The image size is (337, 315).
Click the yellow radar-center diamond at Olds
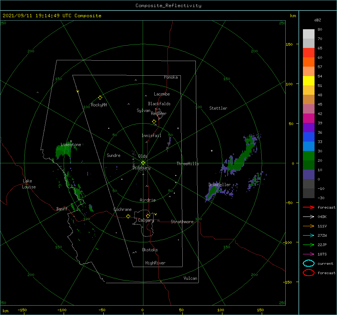click(x=143, y=163)
